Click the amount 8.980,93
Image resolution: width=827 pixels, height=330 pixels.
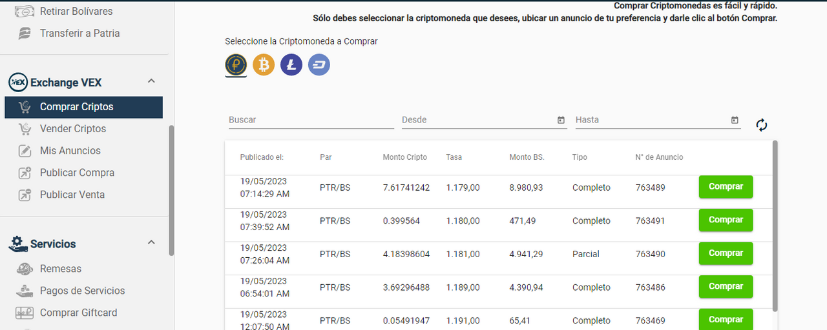(526, 188)
